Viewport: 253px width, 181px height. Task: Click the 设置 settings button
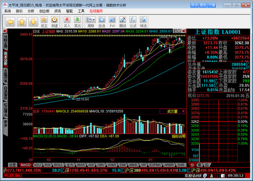(x=13, y=165)
